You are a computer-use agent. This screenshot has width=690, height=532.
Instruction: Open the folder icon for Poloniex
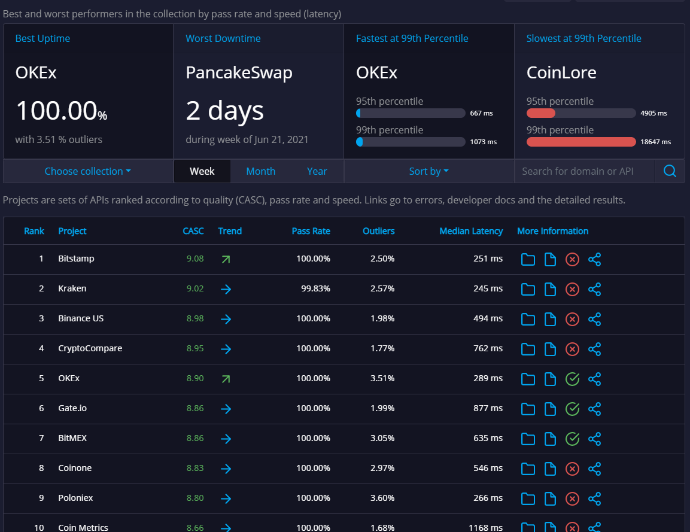(528, 498)
